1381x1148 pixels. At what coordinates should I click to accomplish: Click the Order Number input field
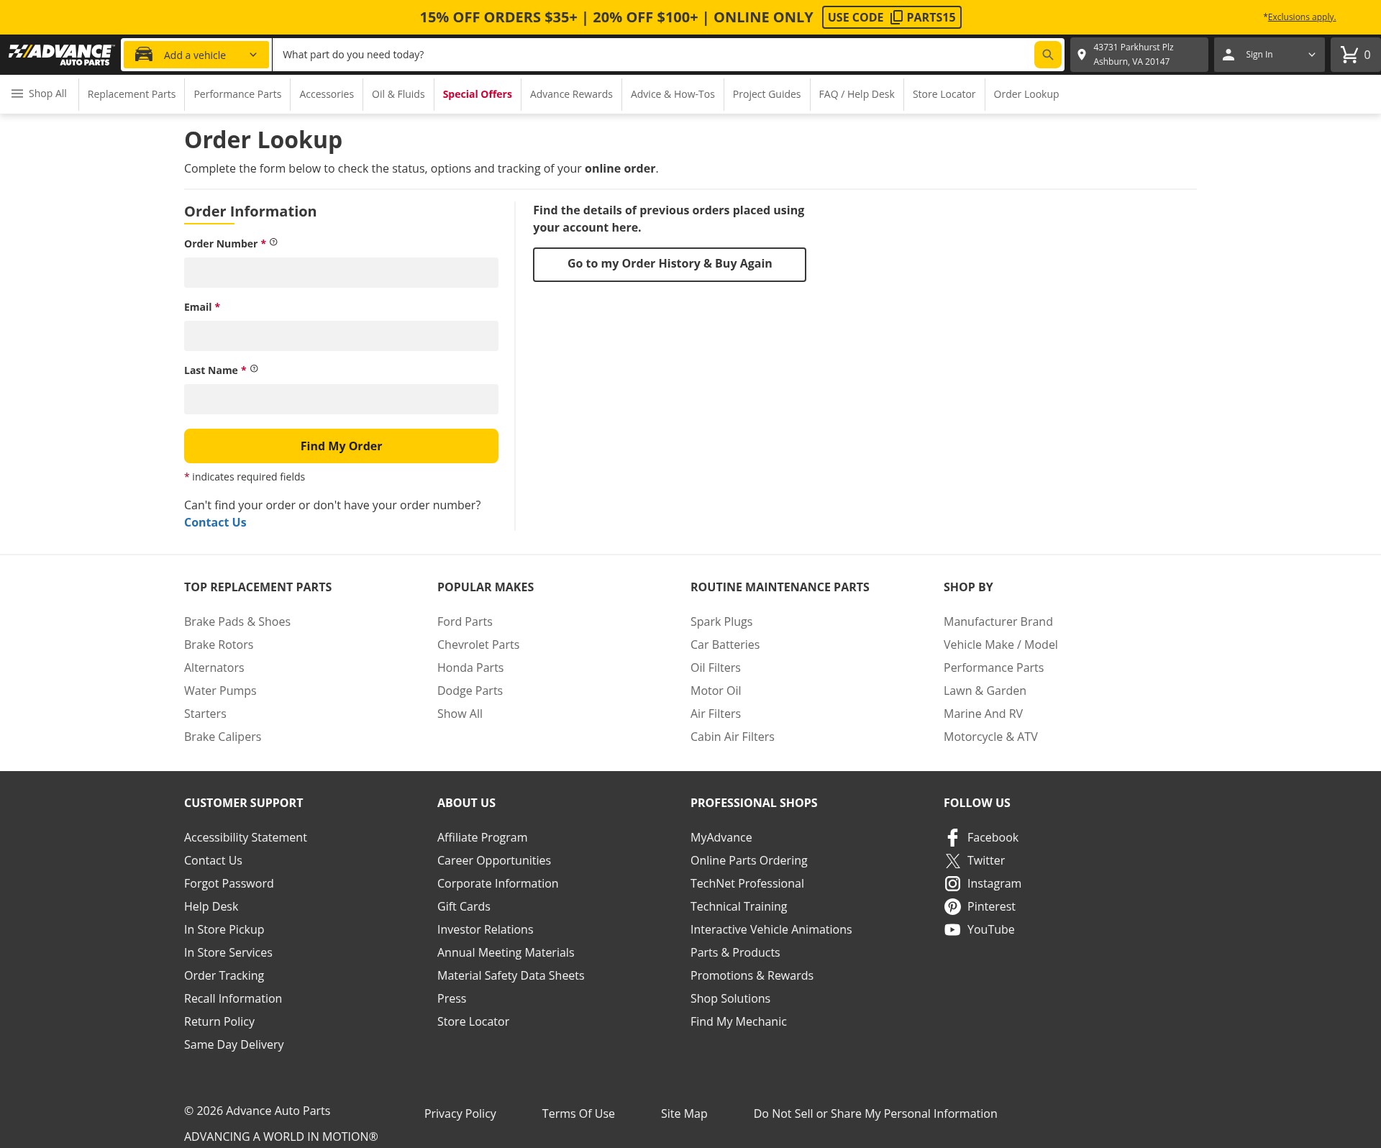[341, 273]
